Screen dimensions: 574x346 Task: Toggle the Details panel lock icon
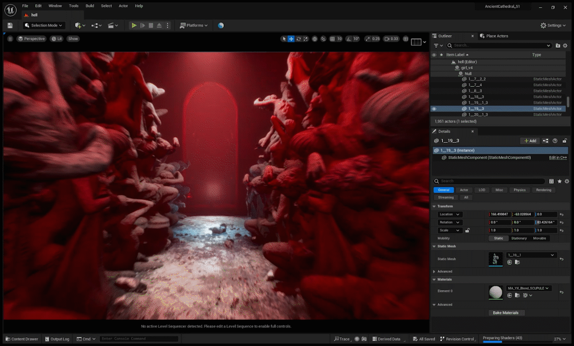565,141
